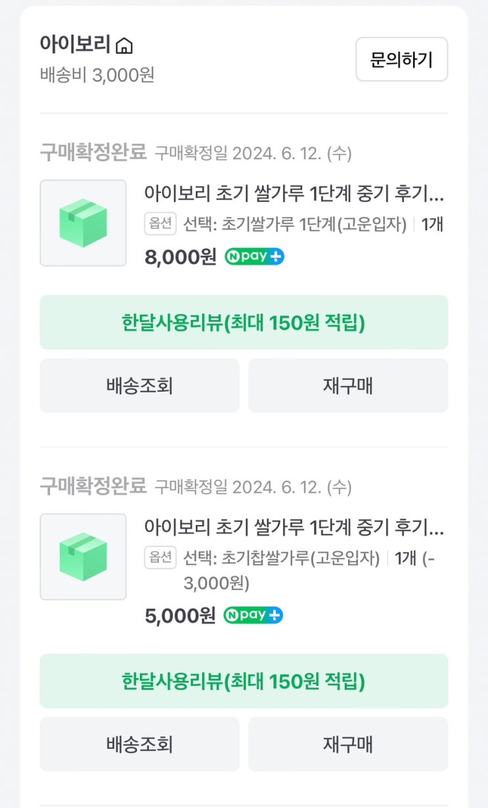Tap 옵션 tag on first order

pos(160,224)
